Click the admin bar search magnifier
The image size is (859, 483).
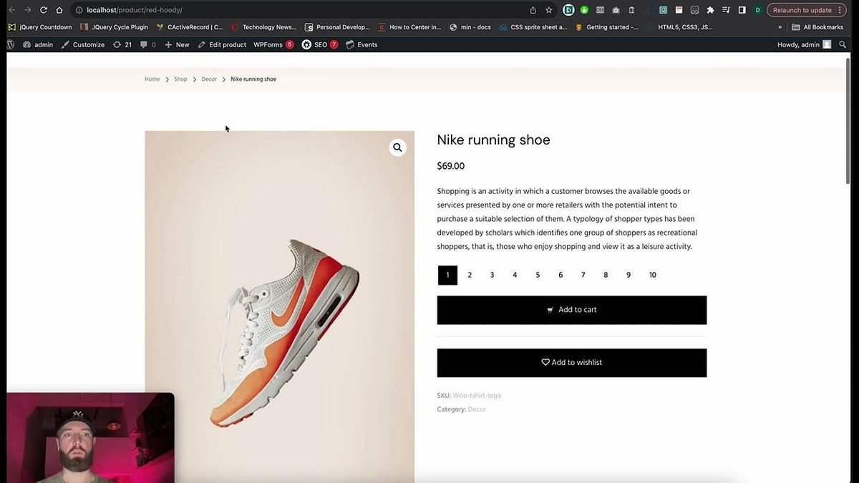844,44
